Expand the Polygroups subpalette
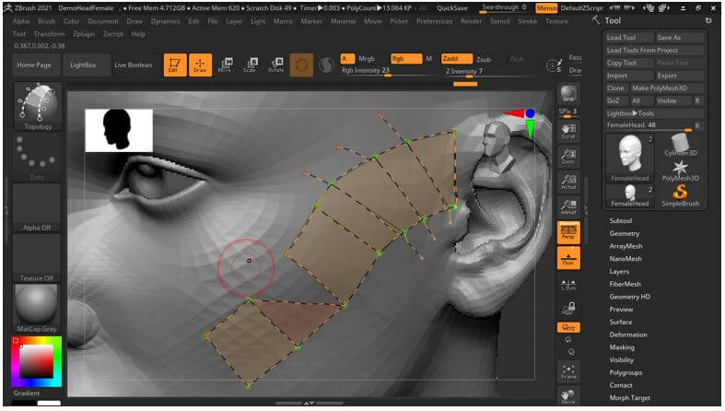 [626, 372]
